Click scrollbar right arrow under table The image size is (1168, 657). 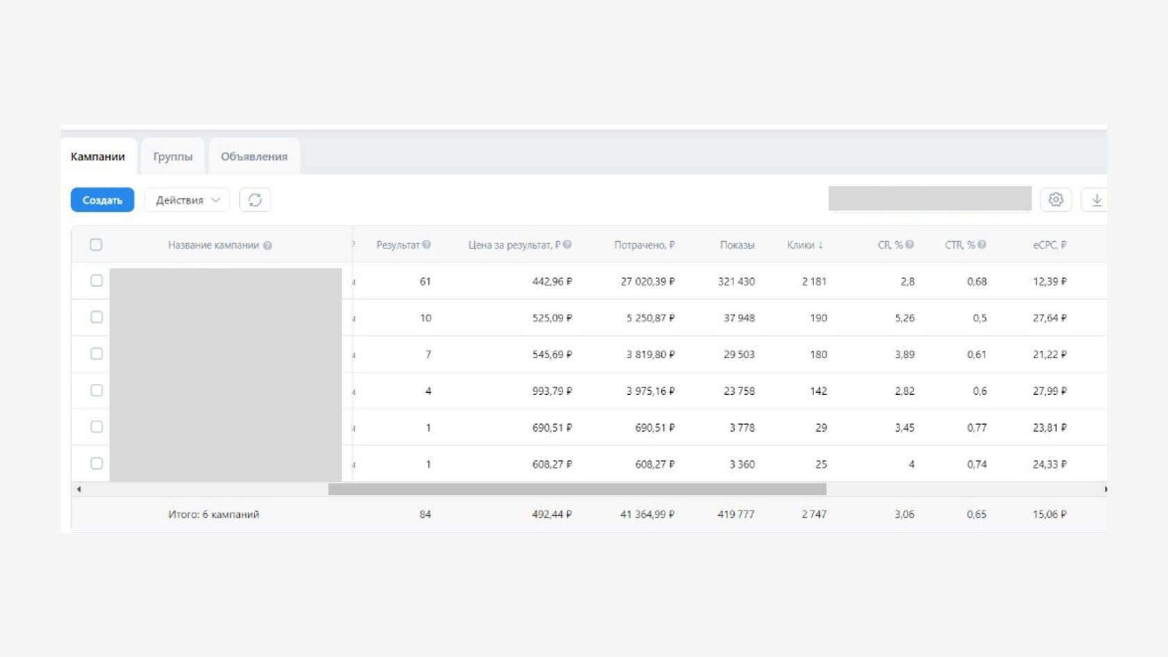coord(1105,489)
